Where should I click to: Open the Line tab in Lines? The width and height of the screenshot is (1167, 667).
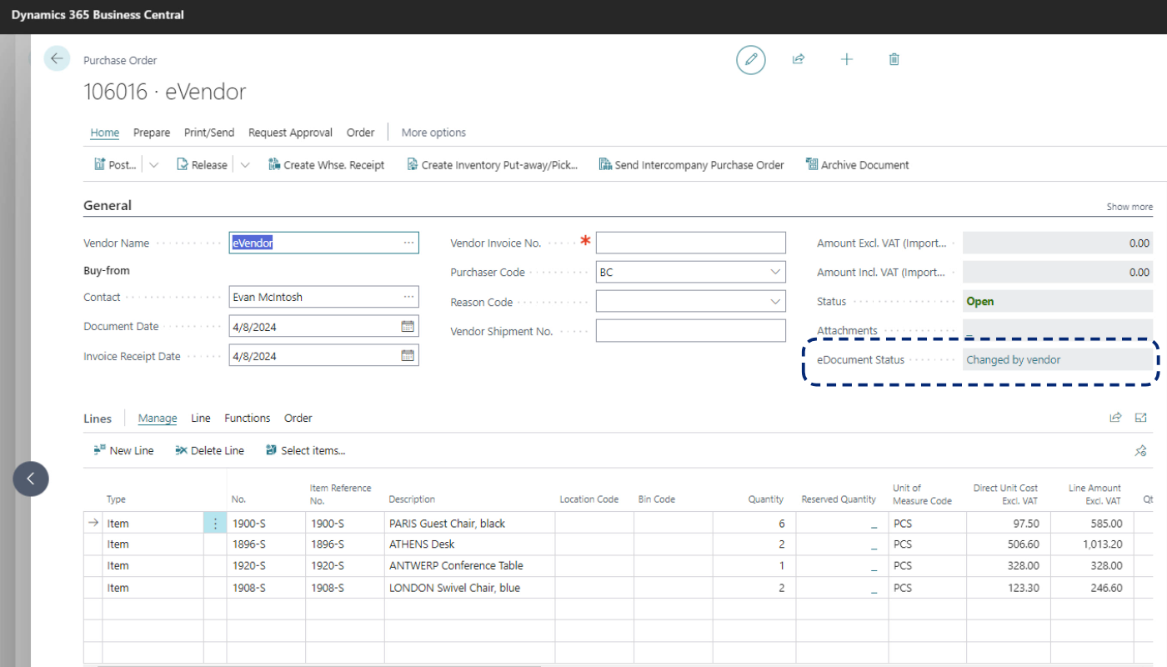[x=201, y=418]
